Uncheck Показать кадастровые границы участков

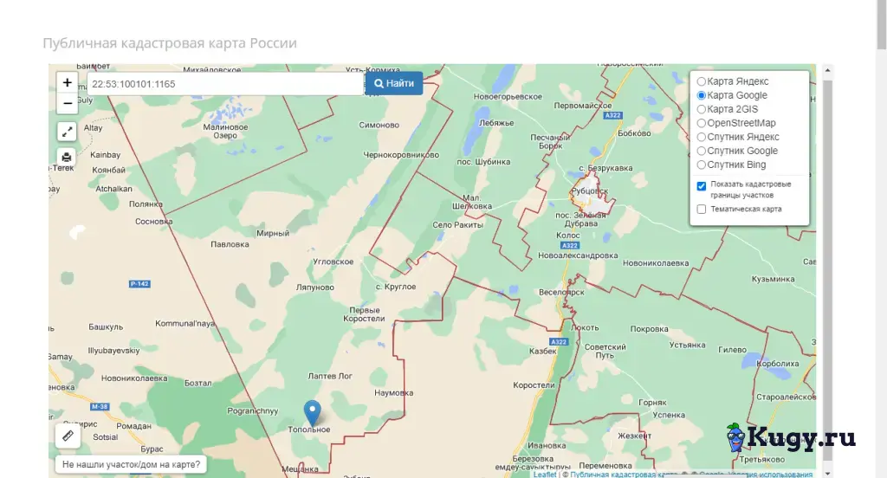pyautogui.click(x=702, y=186)
